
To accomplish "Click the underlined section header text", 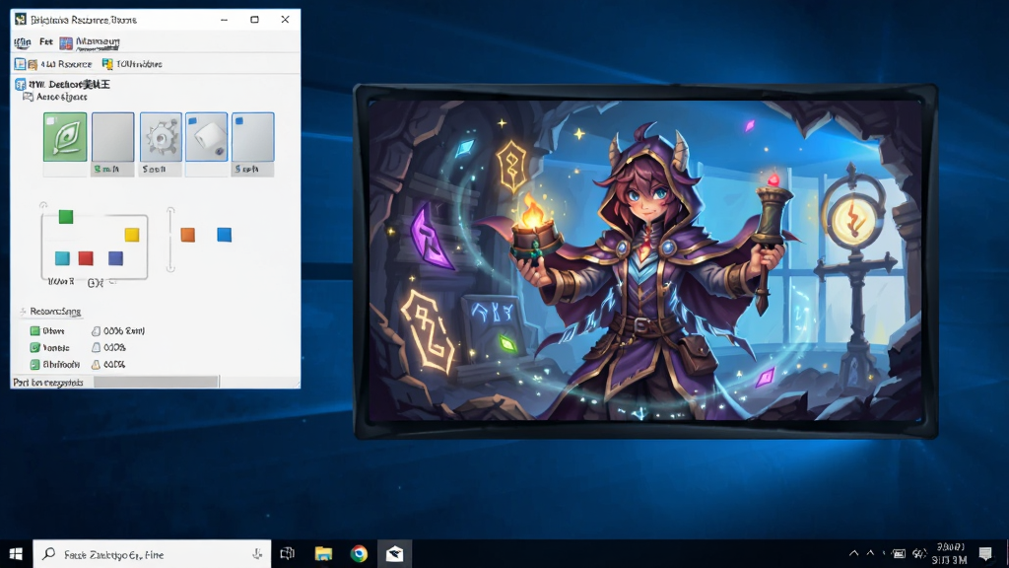I will click(x=55, y=312).
